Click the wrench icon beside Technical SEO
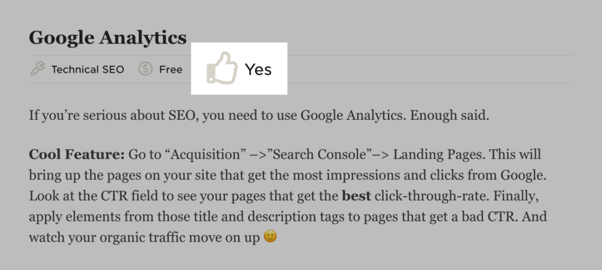 37,69
